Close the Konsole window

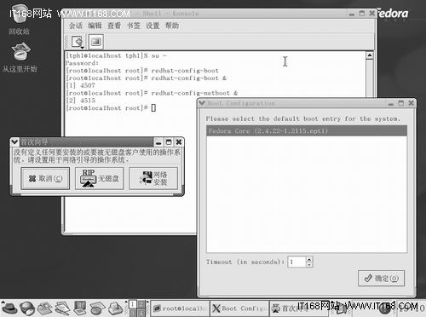tap(371, 14)
